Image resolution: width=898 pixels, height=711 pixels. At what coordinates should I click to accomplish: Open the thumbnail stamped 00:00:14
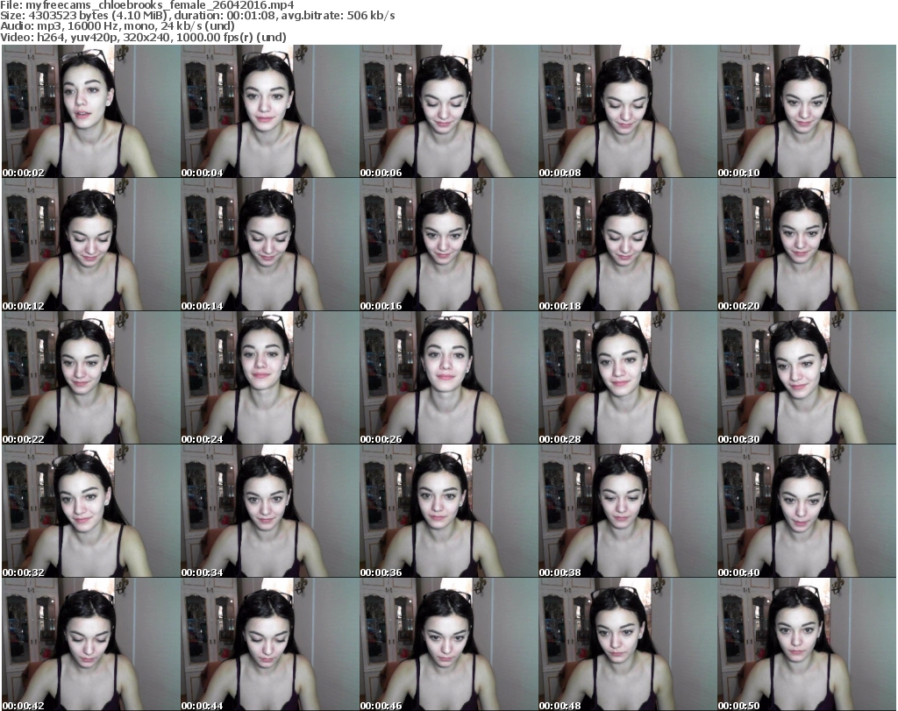(270, 245)
